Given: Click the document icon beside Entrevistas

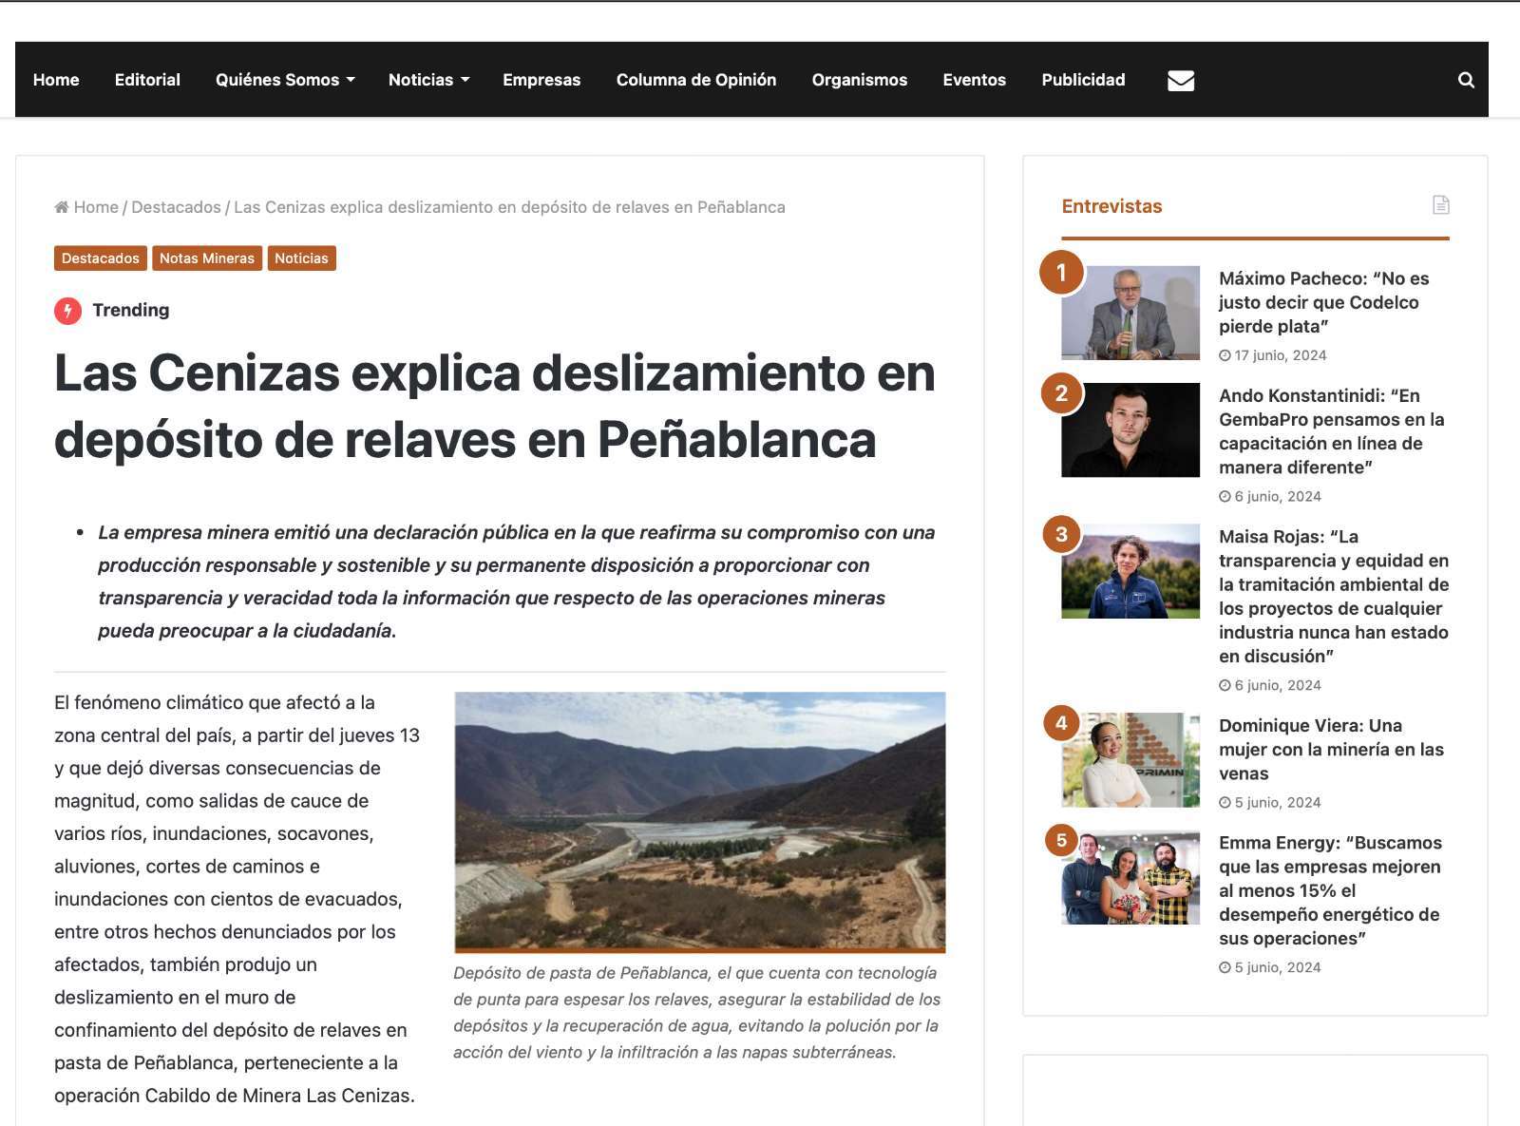Looking at the screenshot, I should pyautogui.click(x=1440, y=205).
